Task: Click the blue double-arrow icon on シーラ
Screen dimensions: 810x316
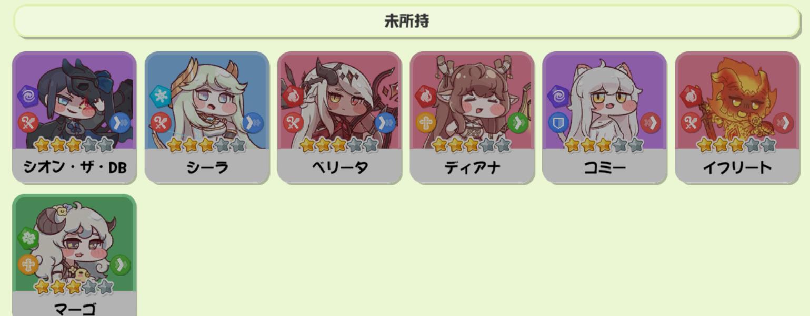Action: click(x=253, y=123)
